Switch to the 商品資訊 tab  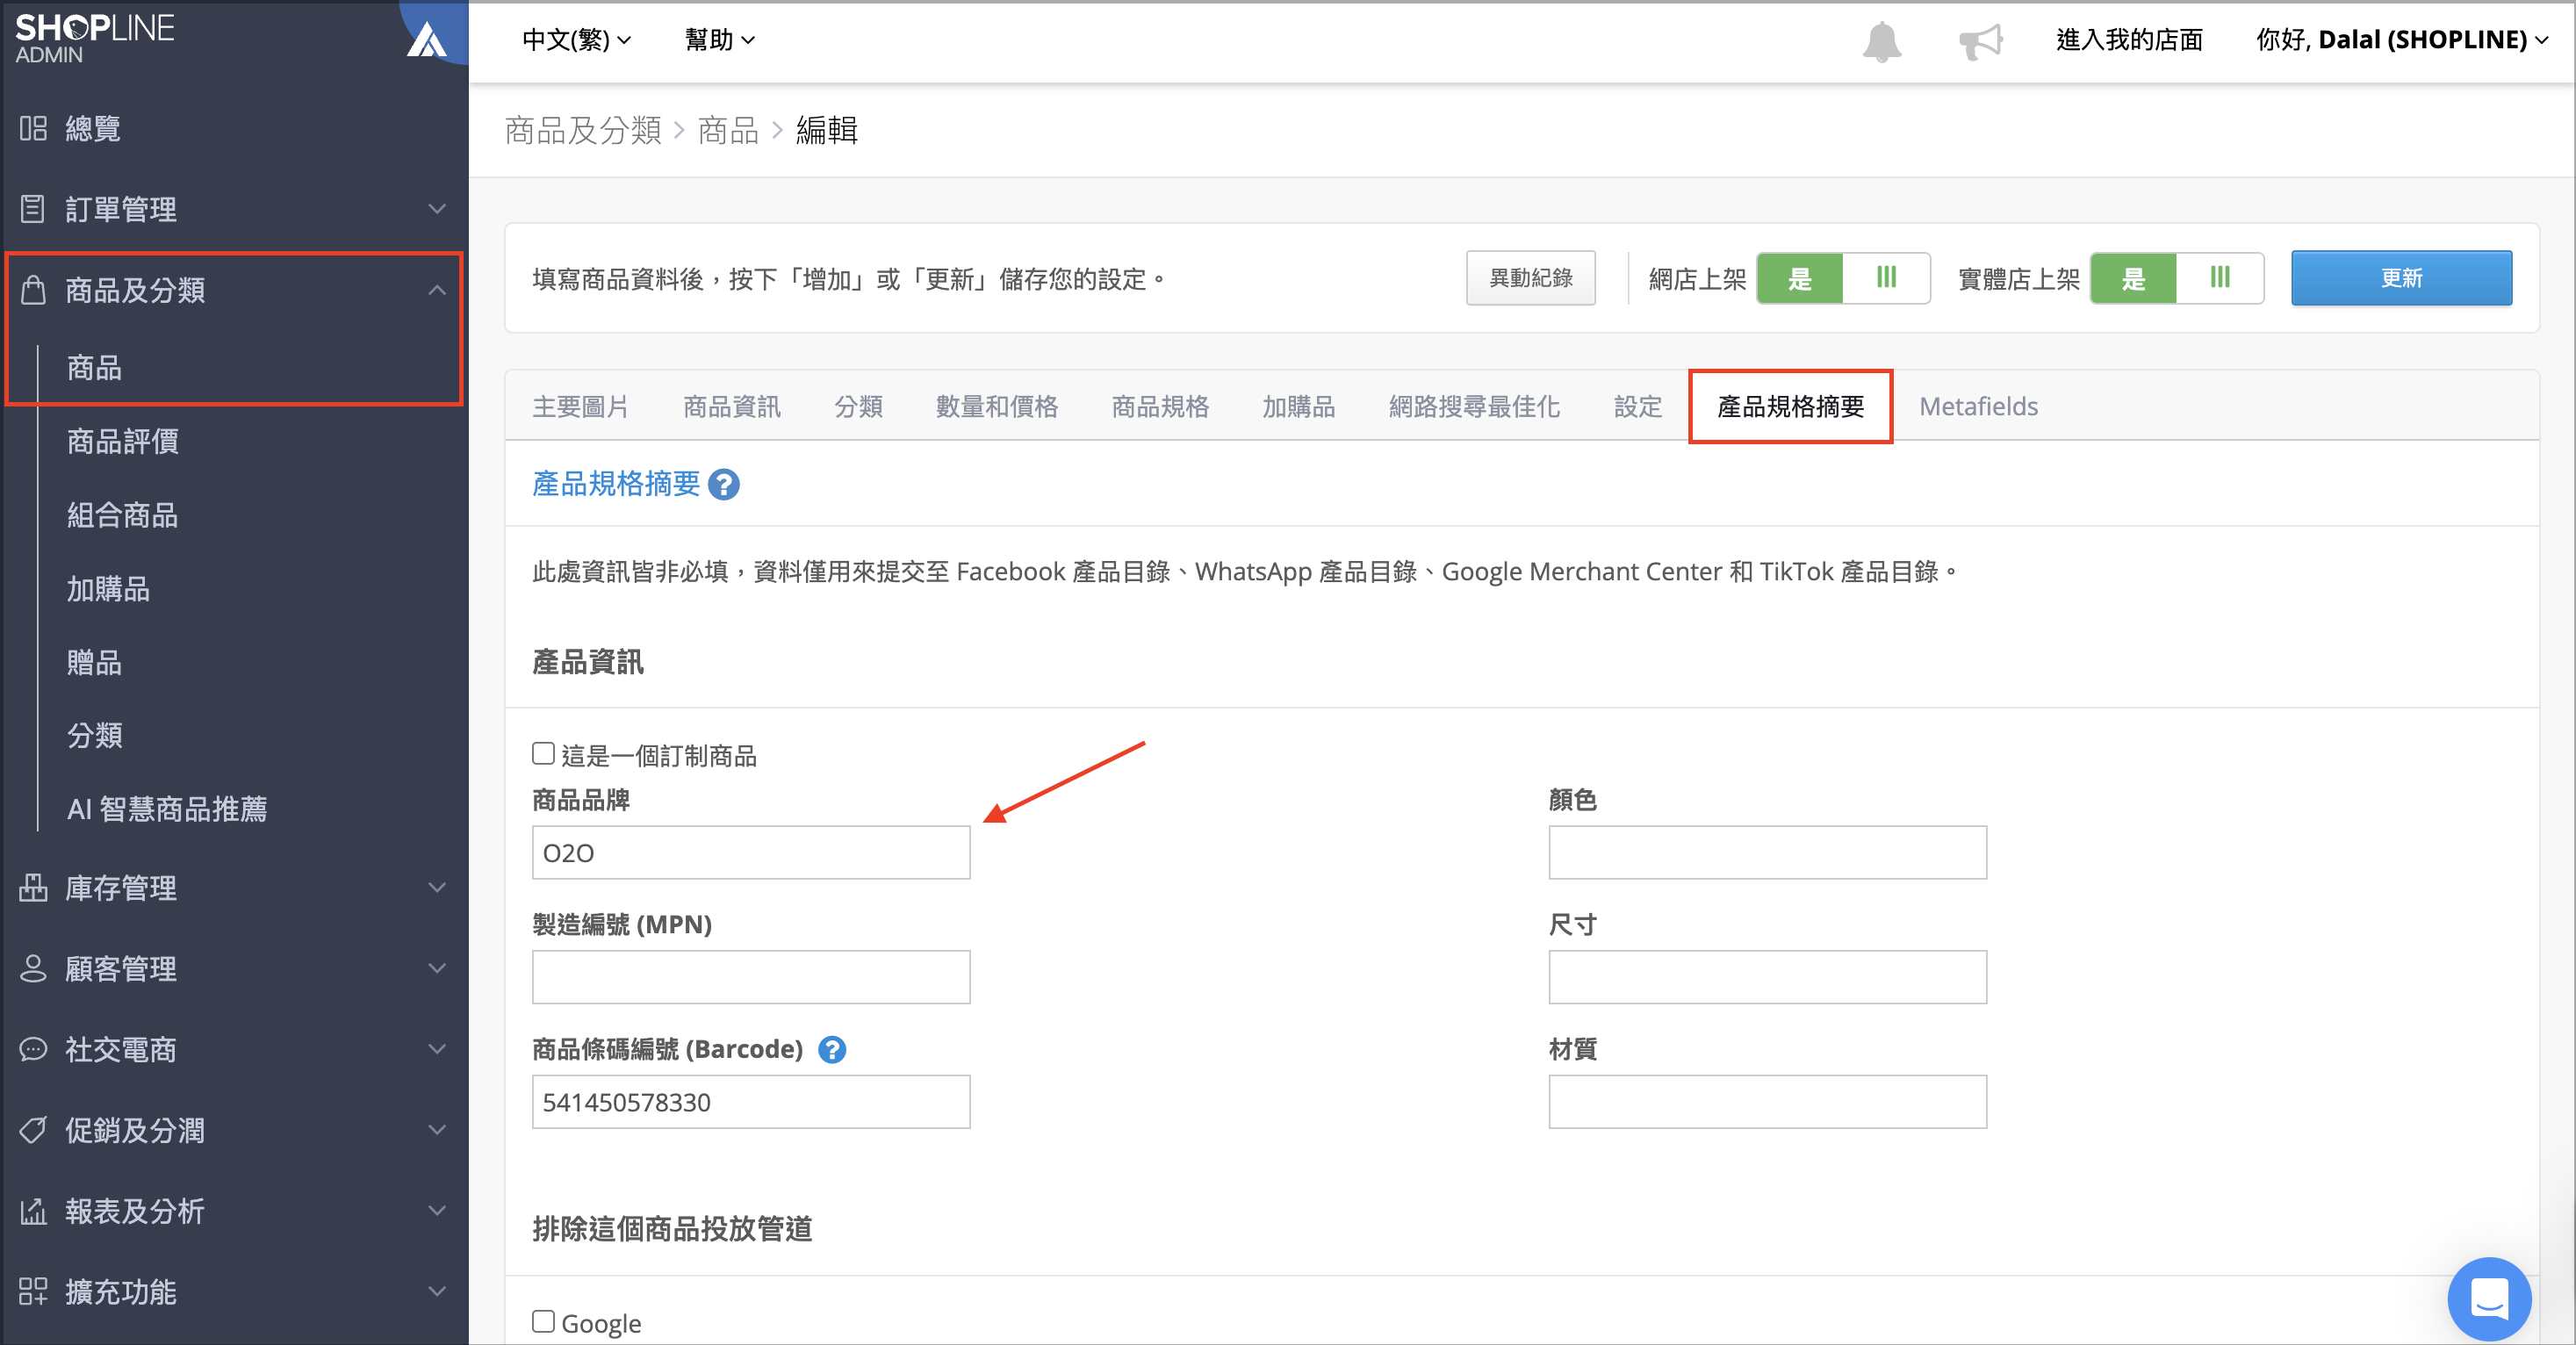pyautogui.click(x=731, y=406)
